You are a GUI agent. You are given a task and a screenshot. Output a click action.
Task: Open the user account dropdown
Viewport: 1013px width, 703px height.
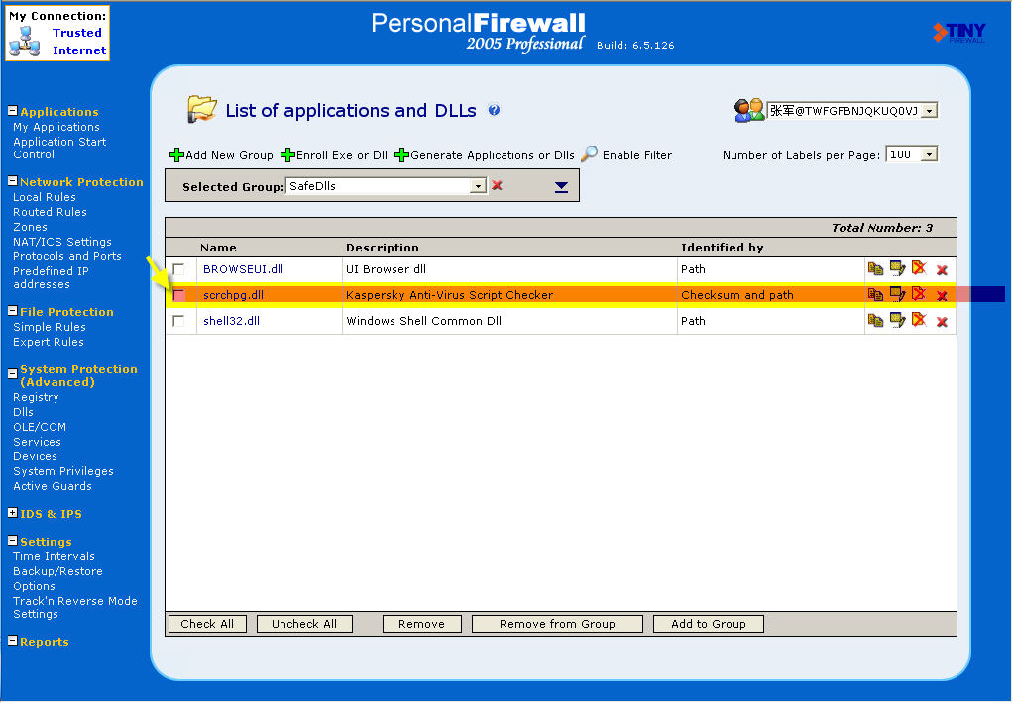point(929,111)
